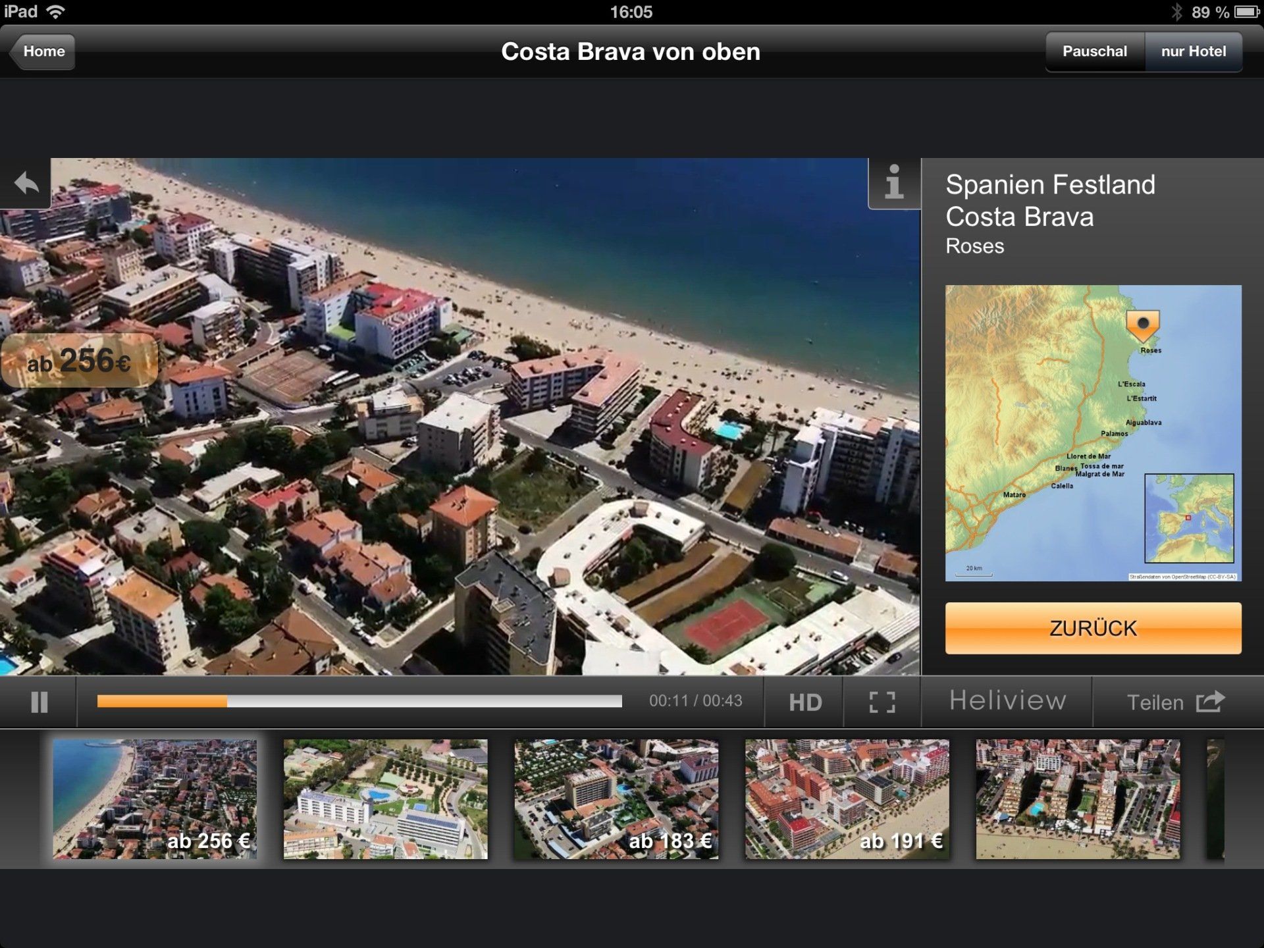Go back with Home button
Image resolution: width=1264 pixels, height=948 pixels.
[x=43, y=51]
